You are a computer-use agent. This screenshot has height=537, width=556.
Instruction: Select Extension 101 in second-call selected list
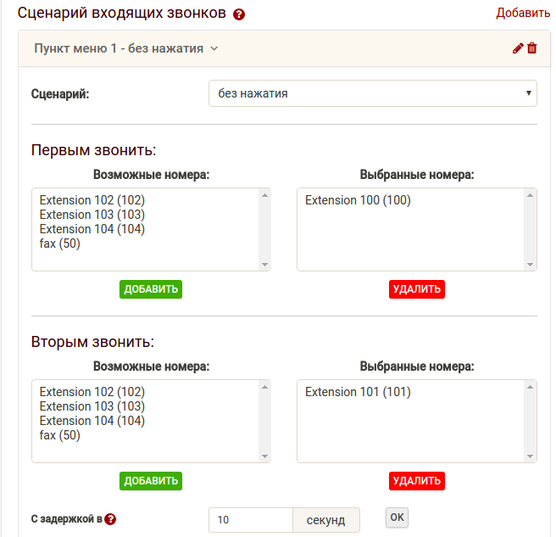pos(358,392)
